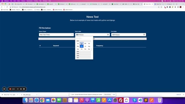Image resolution: width=185 pixels, height=104 pixels.
Task: Open the Start date calendar picker icon
Action: pos(108,35)
